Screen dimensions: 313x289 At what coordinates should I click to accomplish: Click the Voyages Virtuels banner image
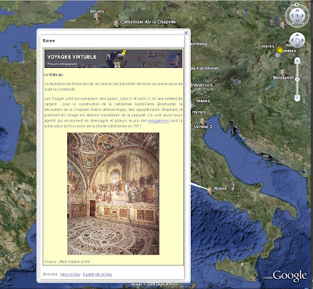113,59
